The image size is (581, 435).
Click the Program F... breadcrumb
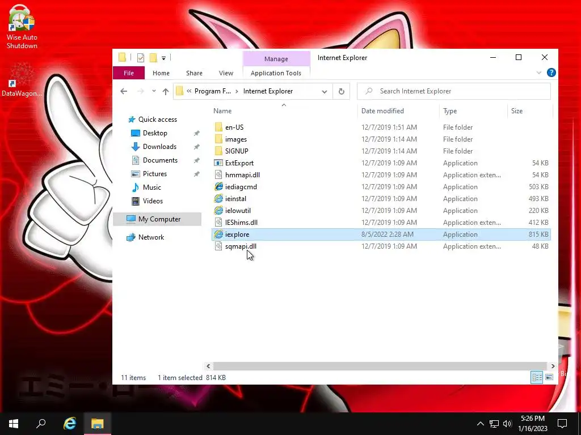(x=212, y=91)
